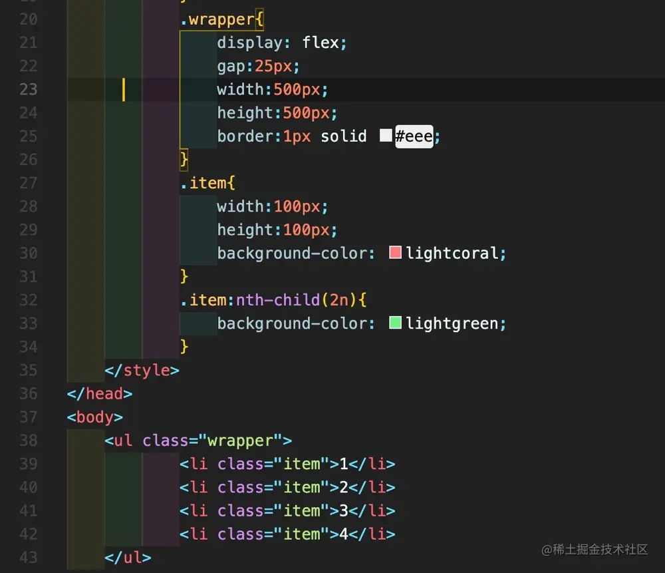The width and height of the screenshot is (665, 573).
Task: Click lightcoral value text
Action: pos(452,254)
